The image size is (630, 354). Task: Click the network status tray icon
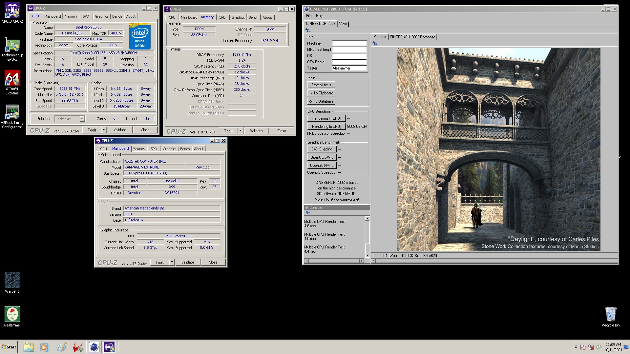coord(591,347)
